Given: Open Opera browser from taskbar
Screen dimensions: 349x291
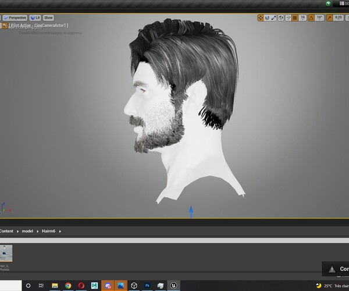Looking at the screenshot, I should tap(81, 285).
